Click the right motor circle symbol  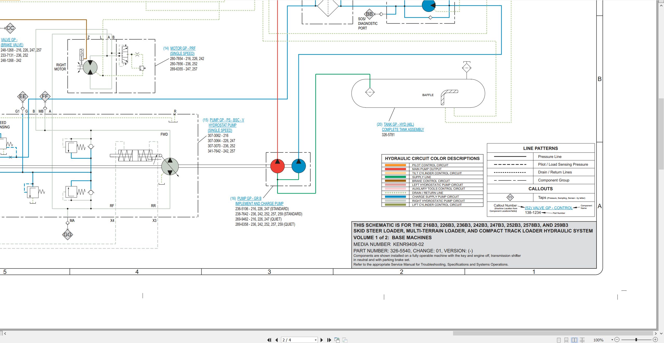point(90,67)
